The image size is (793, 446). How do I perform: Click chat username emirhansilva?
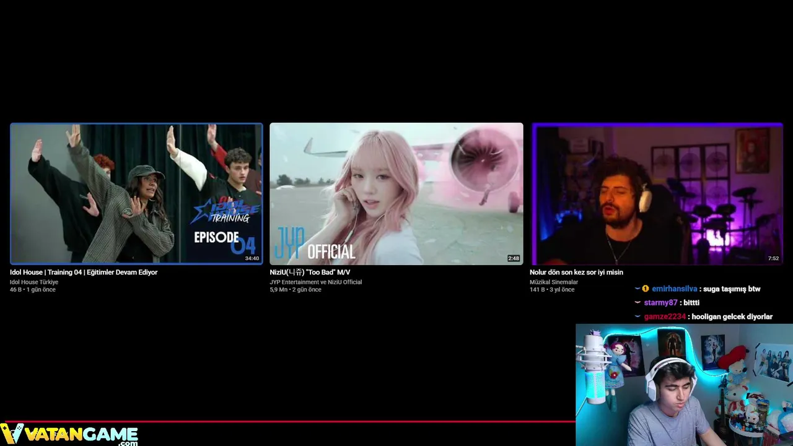click(675, 289)
